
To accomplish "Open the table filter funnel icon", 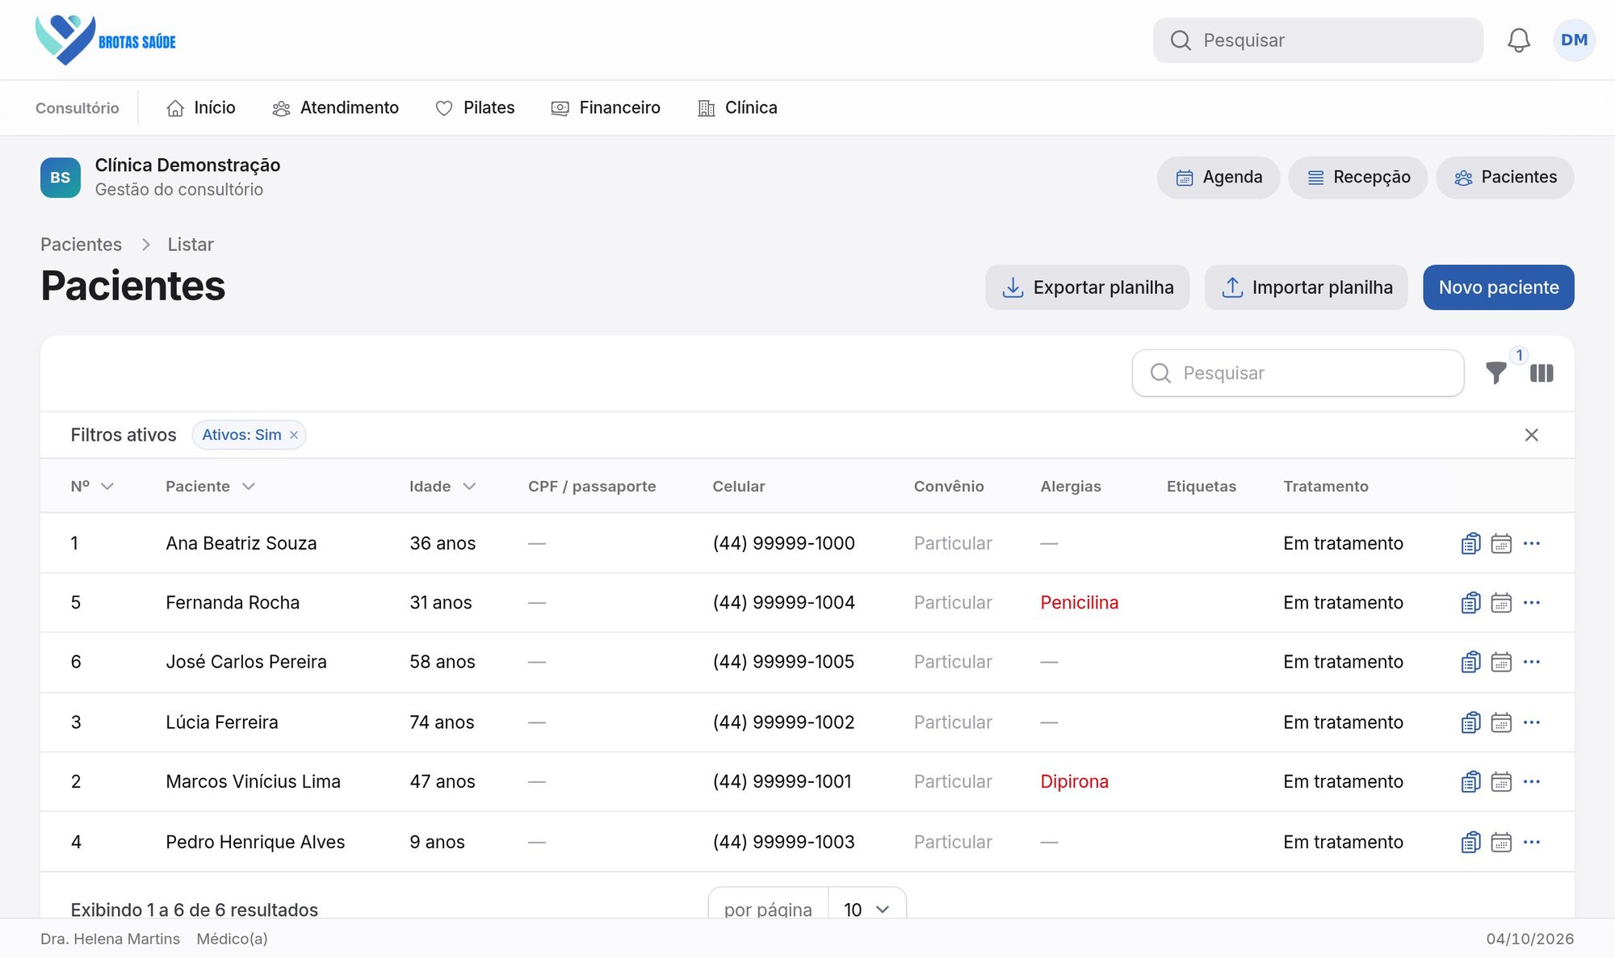I will click(1495, 373).
